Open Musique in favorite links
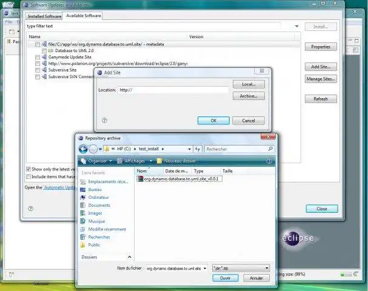This screenshot has height=291, width=368. click(x=93, y=221)
